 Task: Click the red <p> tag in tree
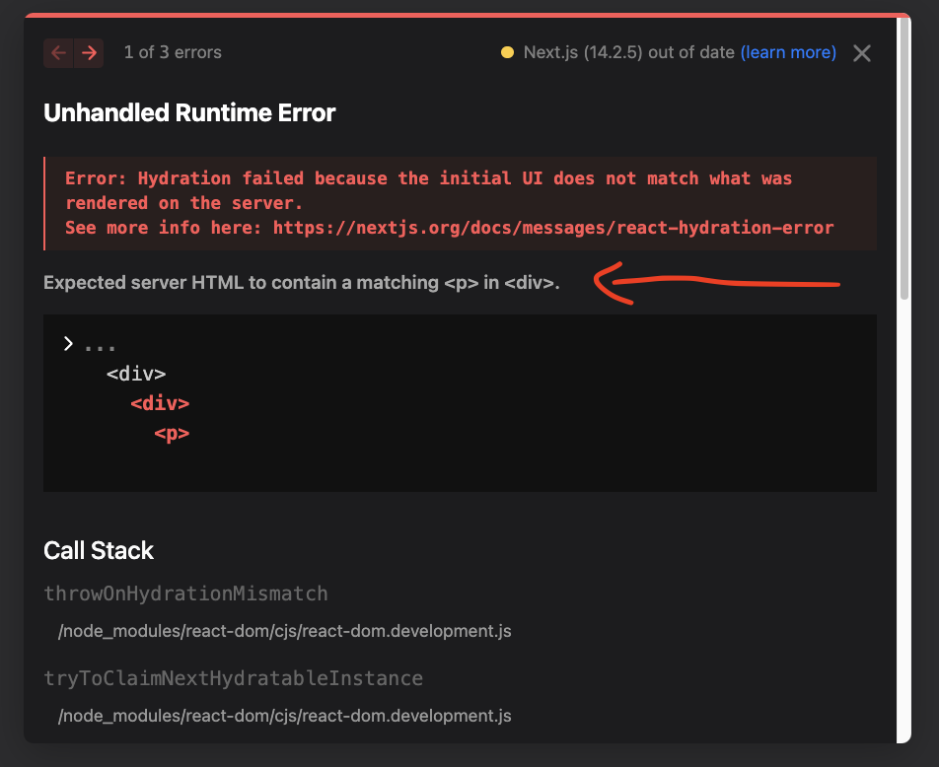click(x=172, y=434)
